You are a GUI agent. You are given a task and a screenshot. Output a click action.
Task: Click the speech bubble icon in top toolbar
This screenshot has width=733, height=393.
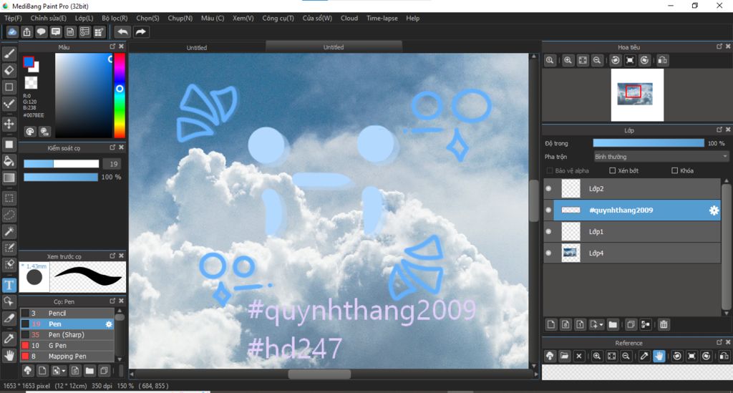coord(41,31)
